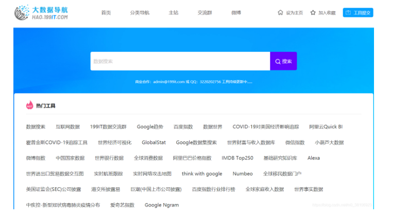Open COVID-19对美国经济影响追踪 link

[x=266, y=127]
